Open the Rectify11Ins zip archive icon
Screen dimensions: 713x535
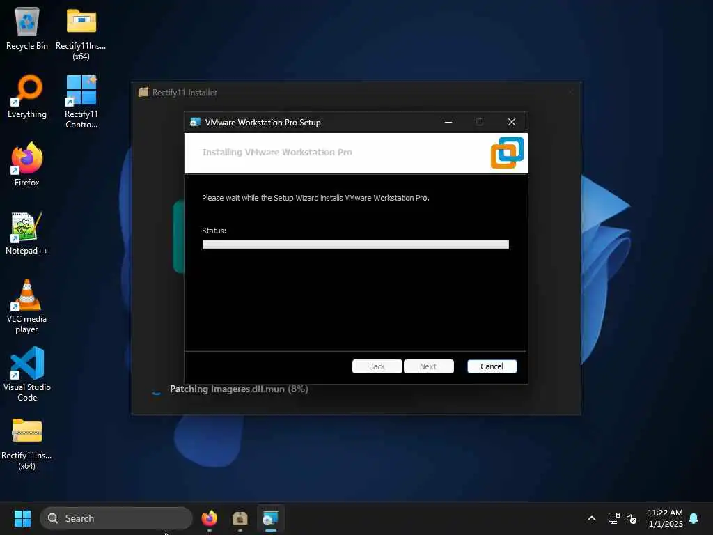coord(27,444)
